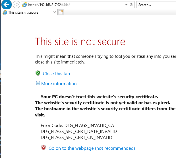Screen dimensions: 176x158
Task: Click the IE favicon on the tab
Action: [x=5, y=12]
